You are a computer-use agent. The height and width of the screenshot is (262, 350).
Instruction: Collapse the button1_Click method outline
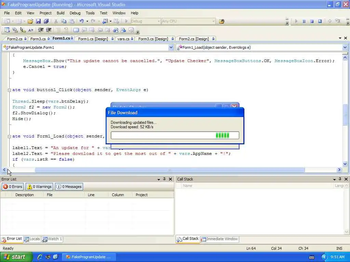click(9, 90)
